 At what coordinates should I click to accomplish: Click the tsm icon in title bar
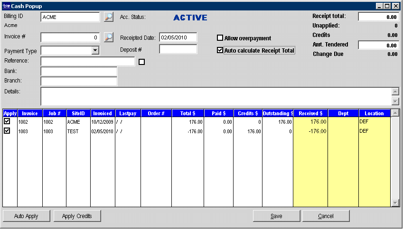coord(6,6)
